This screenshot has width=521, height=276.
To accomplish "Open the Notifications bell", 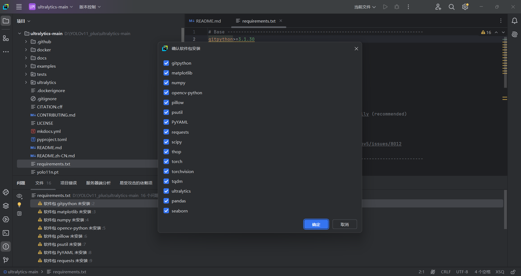I will 514,21.
